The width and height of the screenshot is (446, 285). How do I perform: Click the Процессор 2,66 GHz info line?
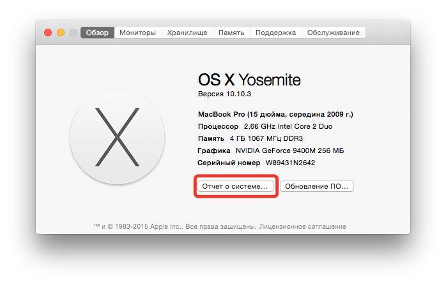point(265,126)
